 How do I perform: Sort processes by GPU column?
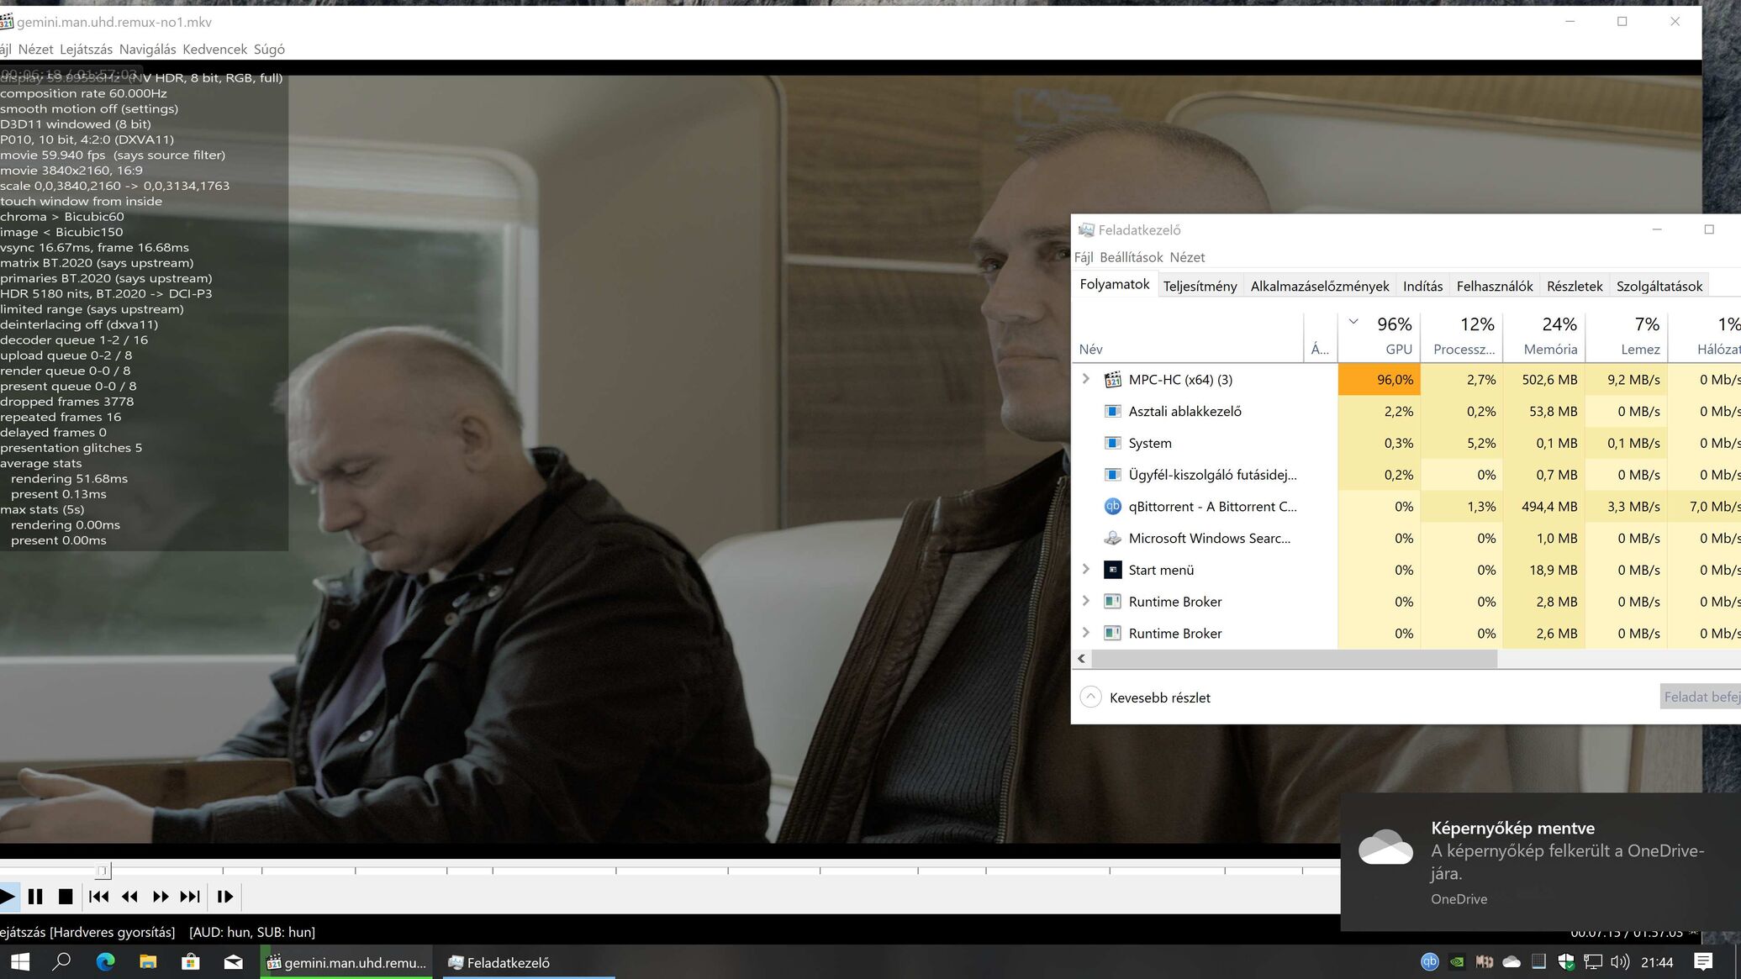1379,336
